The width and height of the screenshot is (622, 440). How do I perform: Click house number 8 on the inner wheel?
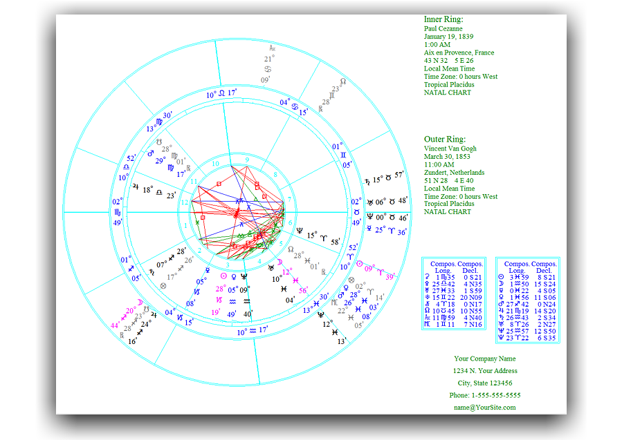275,174
